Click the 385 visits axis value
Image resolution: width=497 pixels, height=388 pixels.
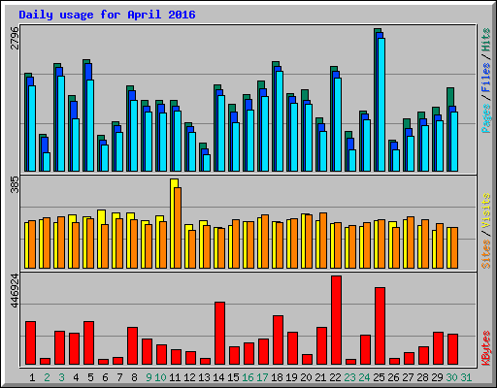(x=15, y=185)
